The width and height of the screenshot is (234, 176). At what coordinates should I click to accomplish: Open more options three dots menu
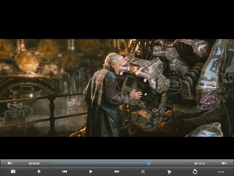(x=221, y=172)
